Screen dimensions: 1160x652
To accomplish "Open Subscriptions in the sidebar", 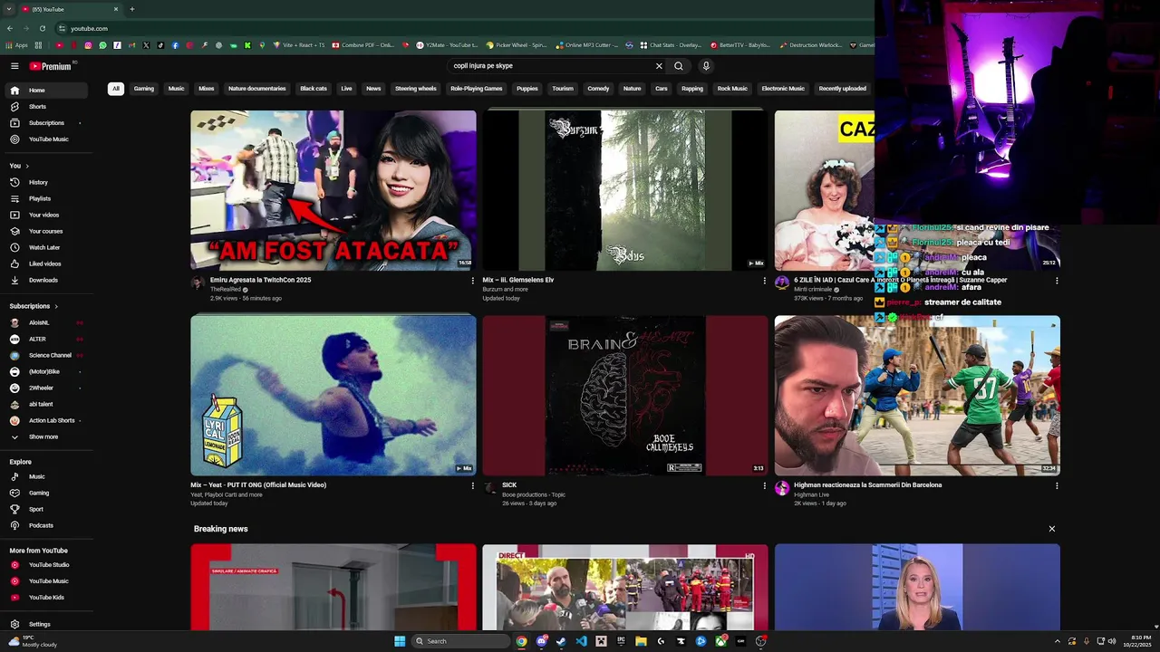I will (45, 123).
